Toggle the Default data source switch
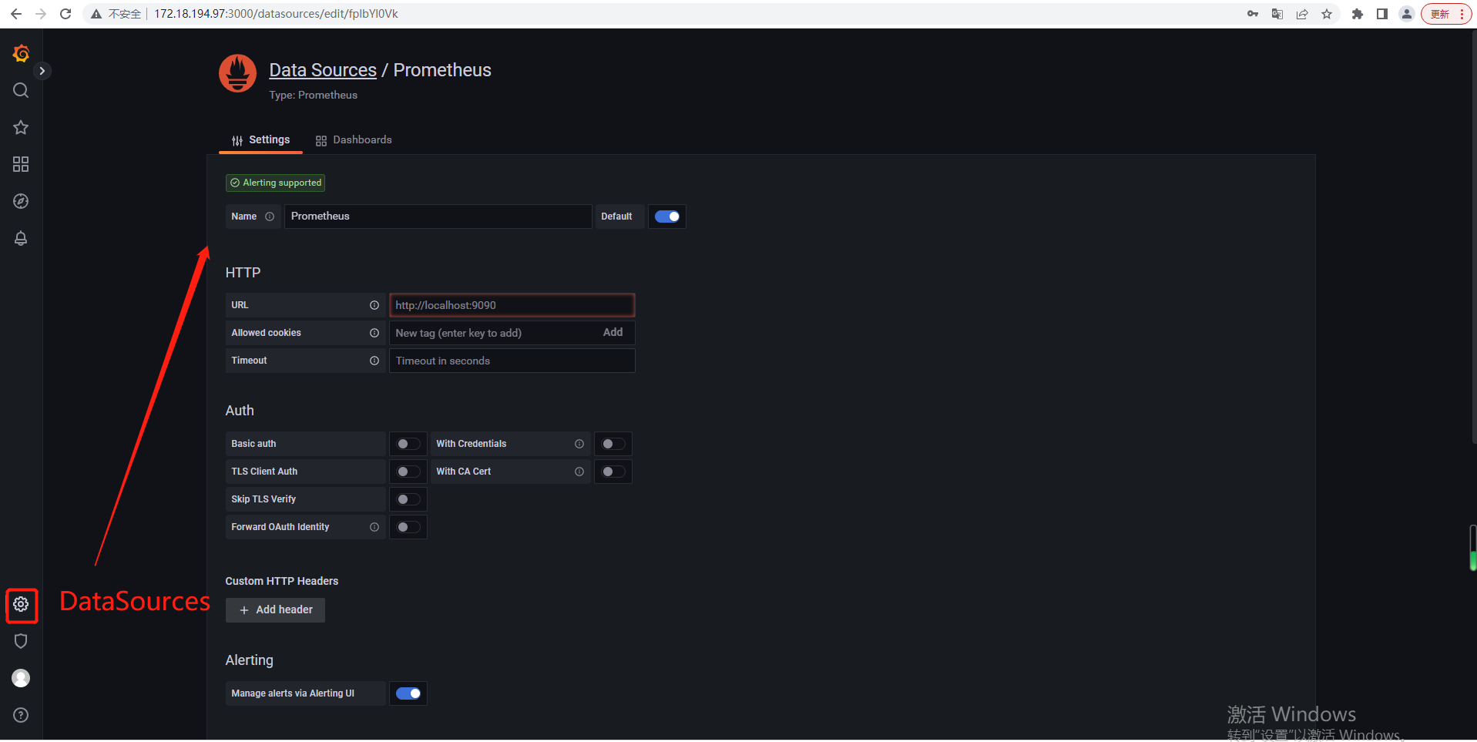The width and height of the screenshot is (1477, 742). (667, 217)
